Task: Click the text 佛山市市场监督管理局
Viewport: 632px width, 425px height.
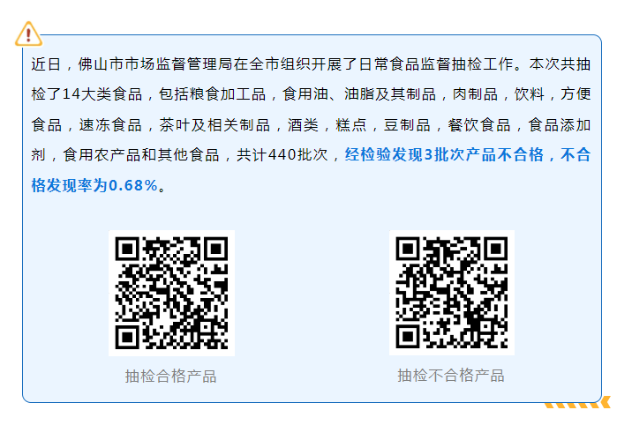Action: 155,64
